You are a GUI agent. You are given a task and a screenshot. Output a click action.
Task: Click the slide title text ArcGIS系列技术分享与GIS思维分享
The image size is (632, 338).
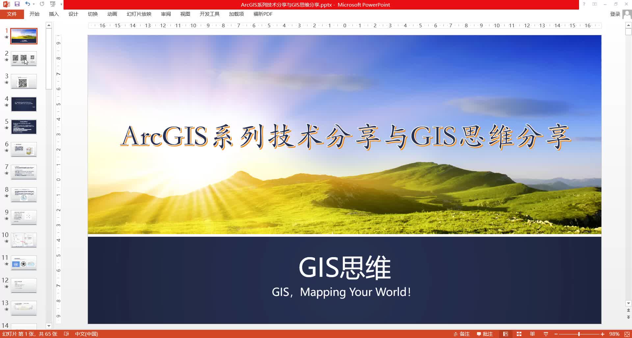345,136
